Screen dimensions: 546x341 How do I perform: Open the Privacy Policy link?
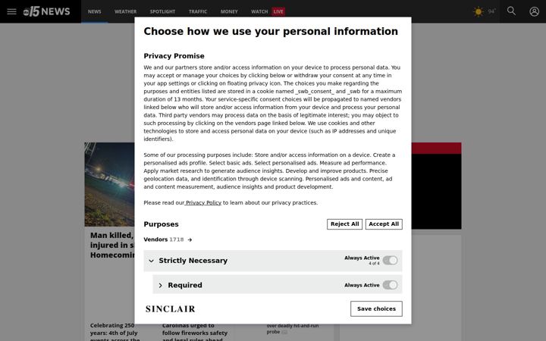203,203
